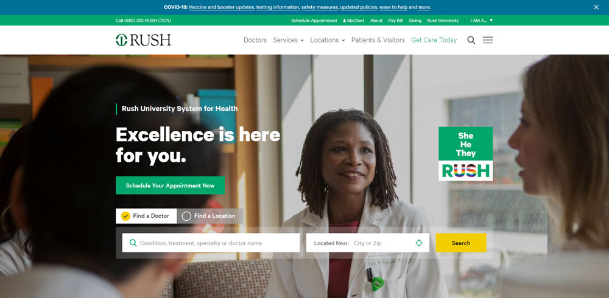Go to the Doctors menu item
This screenshot has width=609, height=298.
[x=255, y=40]
